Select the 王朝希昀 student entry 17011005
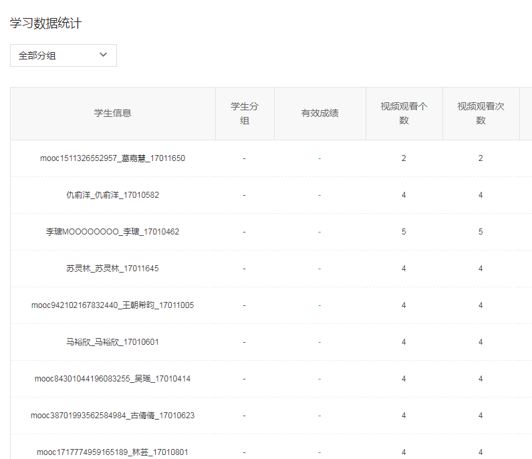This screenshot has width=532, height=459. click(x=112, y=305)
